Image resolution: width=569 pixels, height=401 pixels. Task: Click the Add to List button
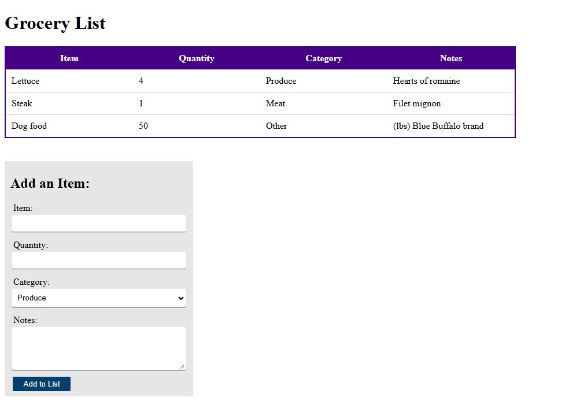[42, 384]
